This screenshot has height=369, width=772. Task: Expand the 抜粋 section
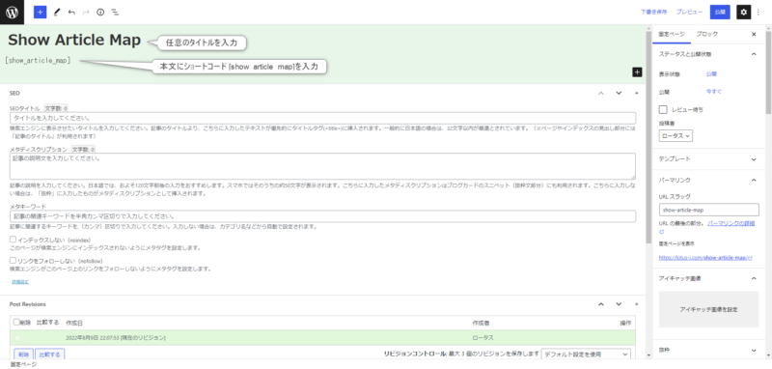click(754, 351)
